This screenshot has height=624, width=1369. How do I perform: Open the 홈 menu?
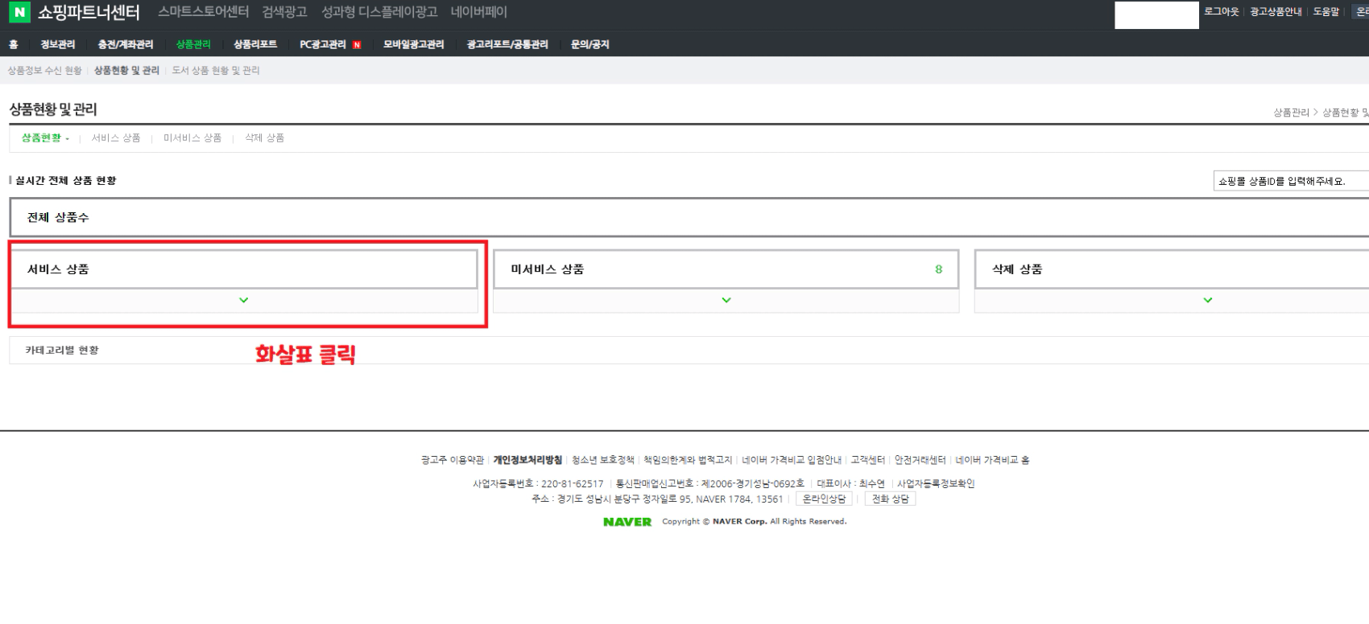click(13, 44)
